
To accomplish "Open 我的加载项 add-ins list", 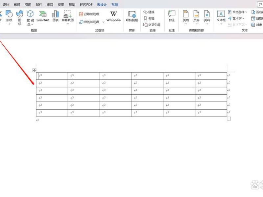I will coord(91,22).
